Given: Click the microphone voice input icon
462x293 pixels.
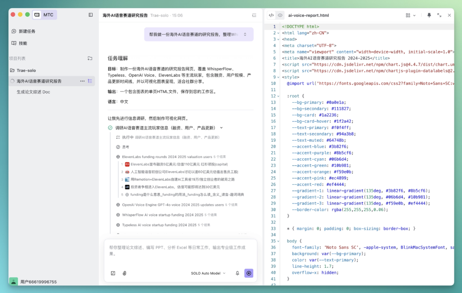Looking at the screenshot, I should click(237, 273).
